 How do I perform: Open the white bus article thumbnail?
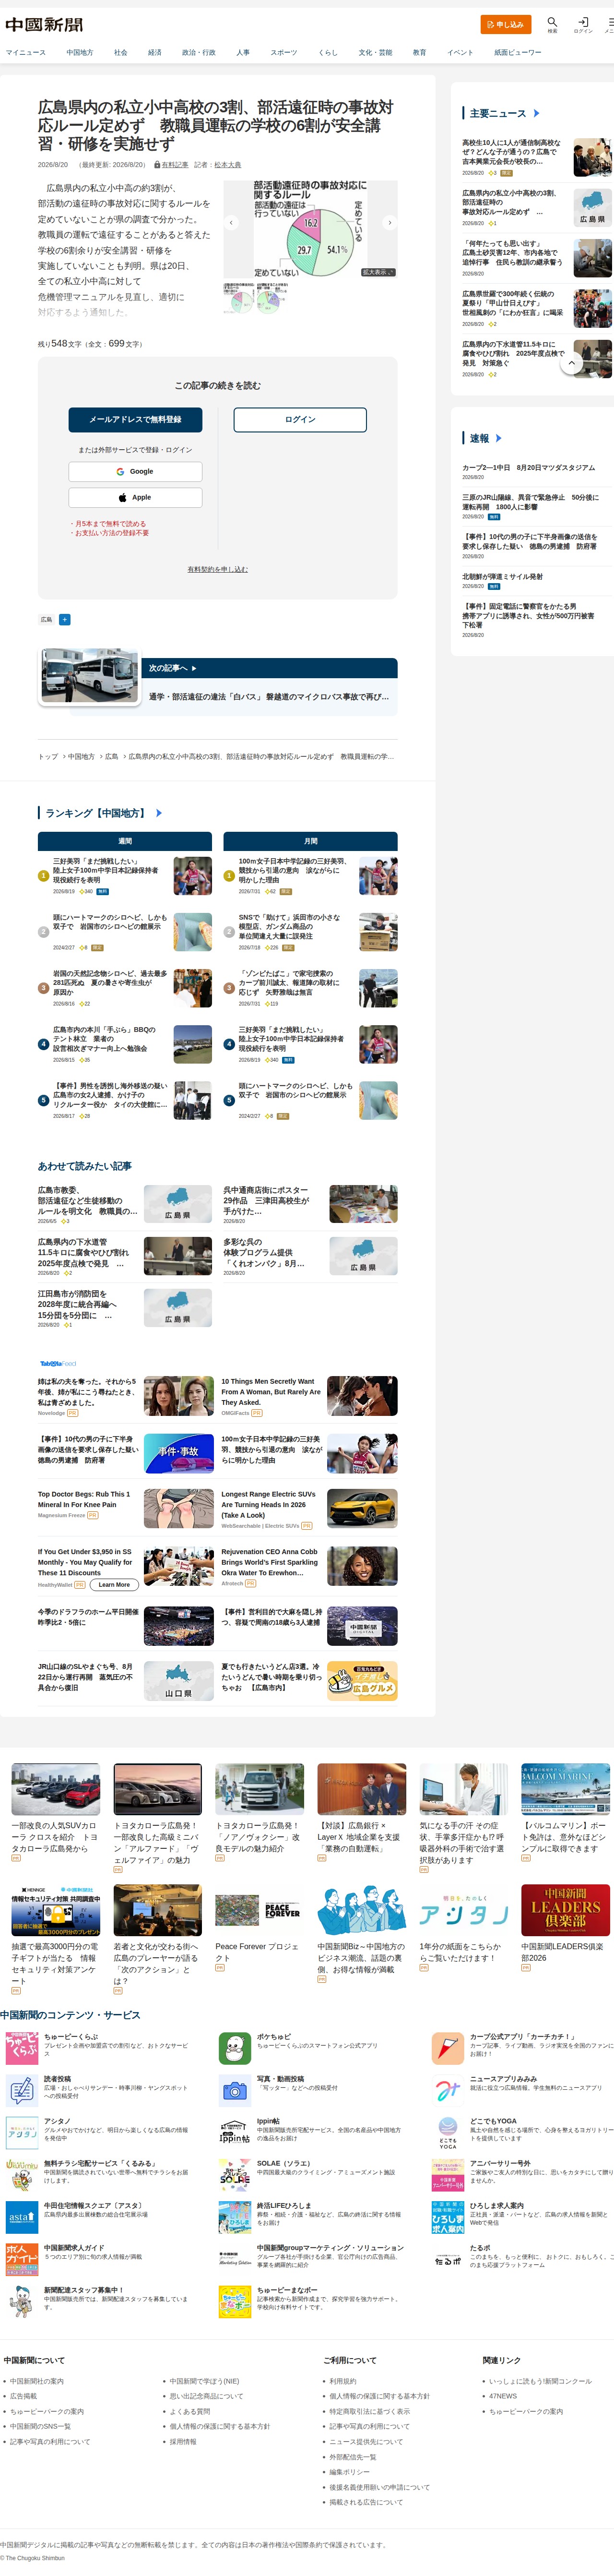pyautogui.click(x=90, y=676)
